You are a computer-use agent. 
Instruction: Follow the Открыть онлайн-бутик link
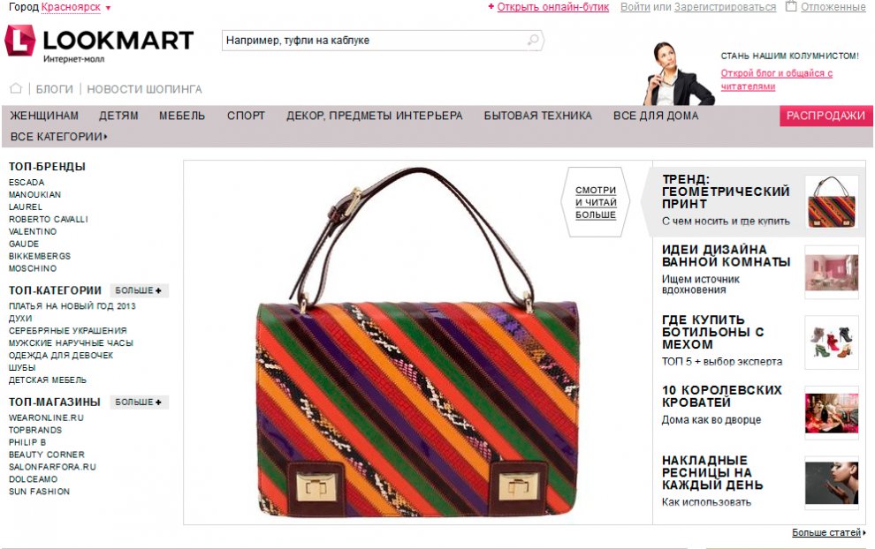552,7
